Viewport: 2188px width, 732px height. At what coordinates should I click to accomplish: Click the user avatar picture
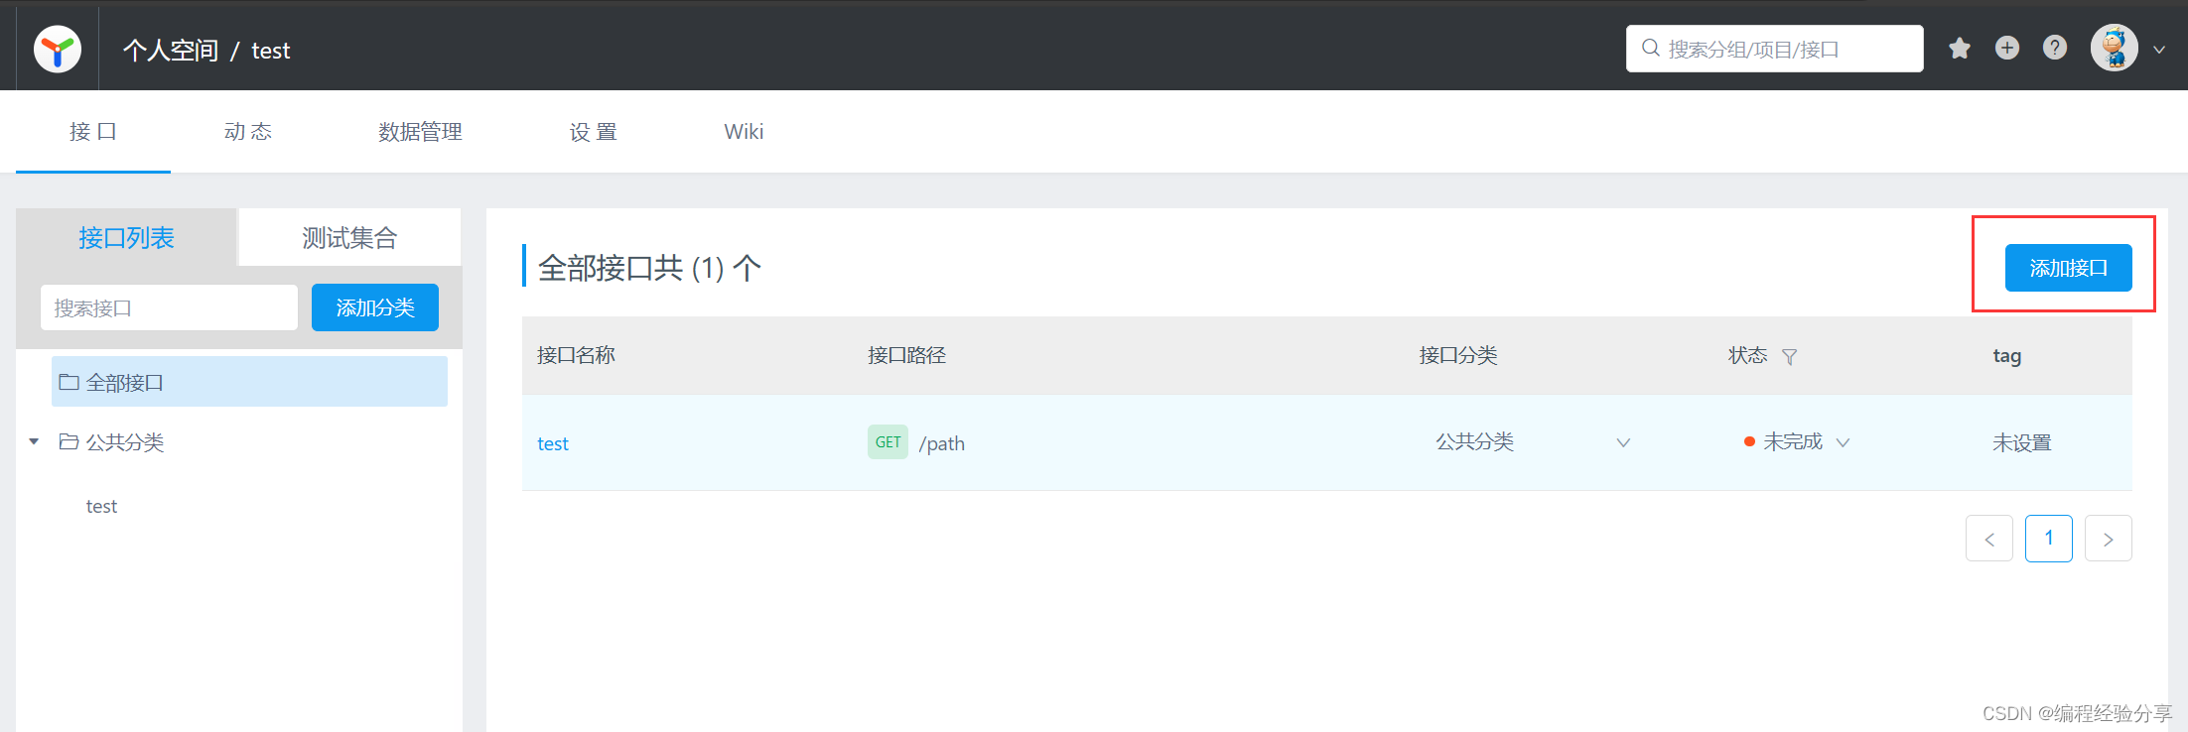pyautogui.click(x=2115, y=48)
